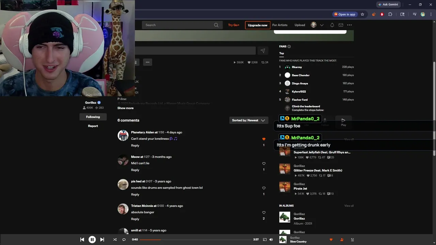Image resolution: width=436 pixels, height=245 pixels.
Task: Open the header more options ellipsis
Action: (349, 25)
